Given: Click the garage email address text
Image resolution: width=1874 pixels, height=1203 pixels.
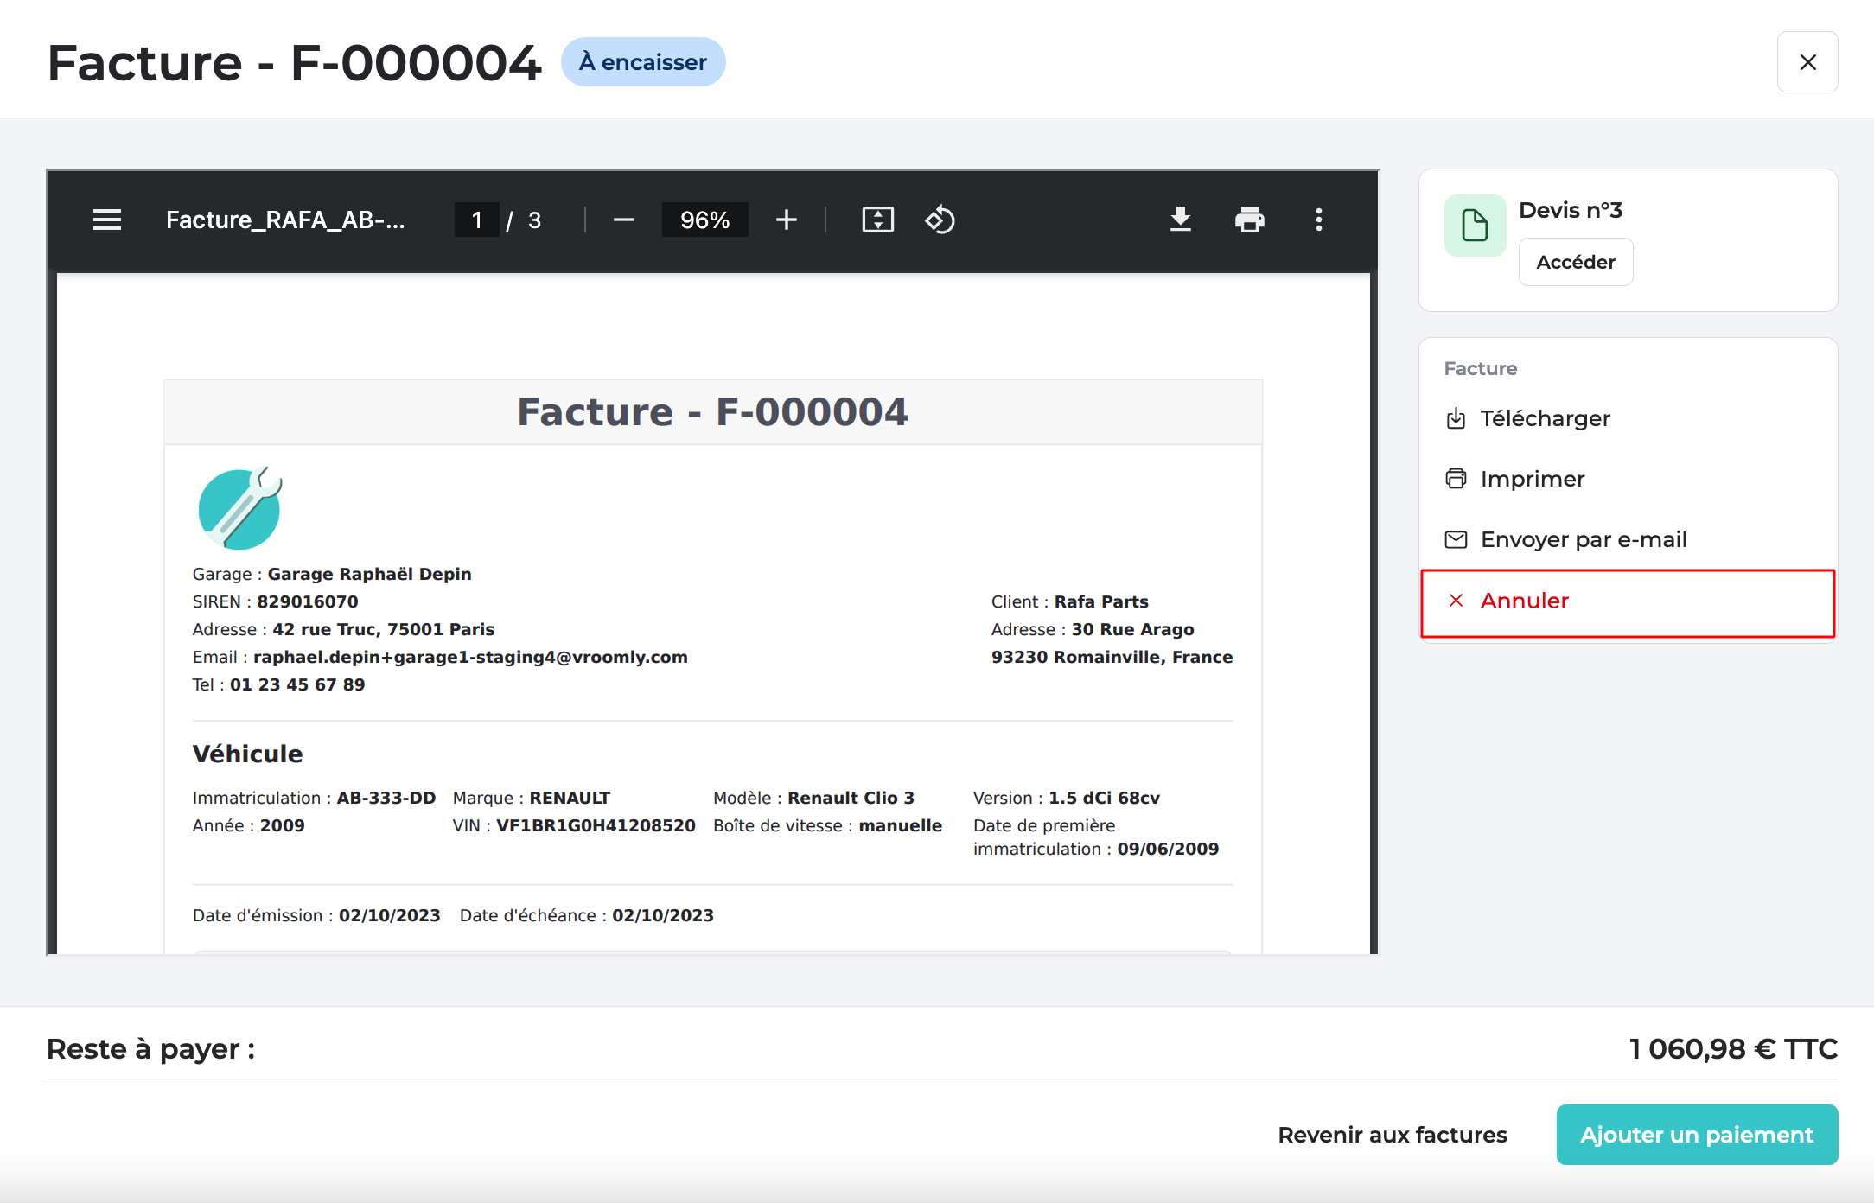Looking at the screenshot, I should coord(470,657).
